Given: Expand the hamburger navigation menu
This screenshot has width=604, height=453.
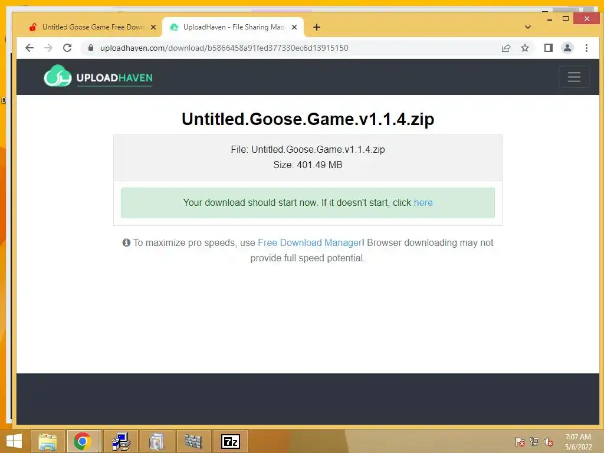Looking at the screenshot, I should coord(574,77).
